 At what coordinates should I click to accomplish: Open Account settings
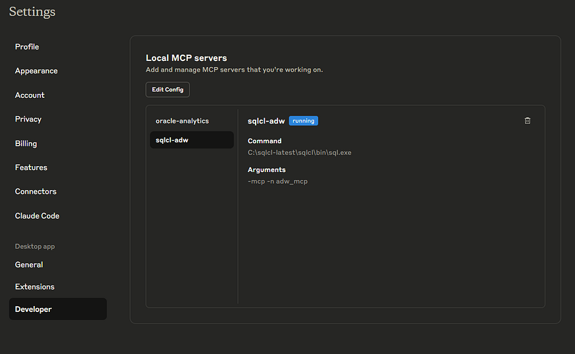30,95
